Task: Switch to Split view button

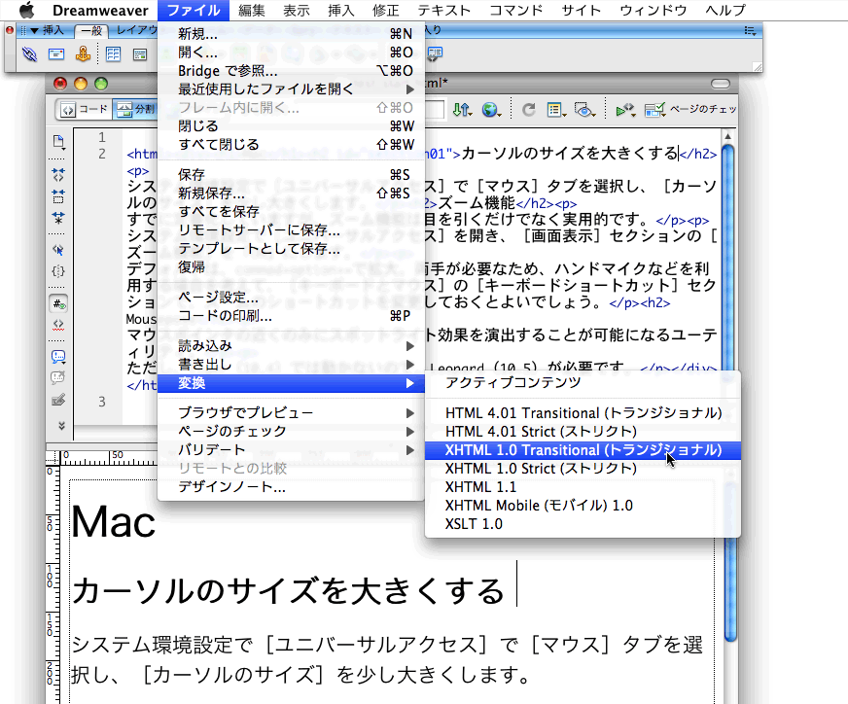Action: click(x=135, y=109)
